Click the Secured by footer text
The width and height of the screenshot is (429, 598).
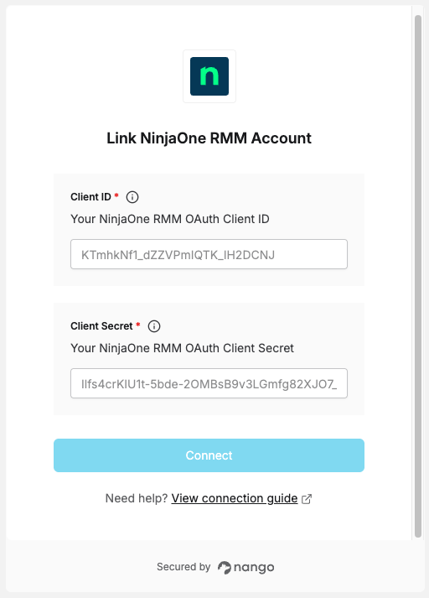pos(183,567)
